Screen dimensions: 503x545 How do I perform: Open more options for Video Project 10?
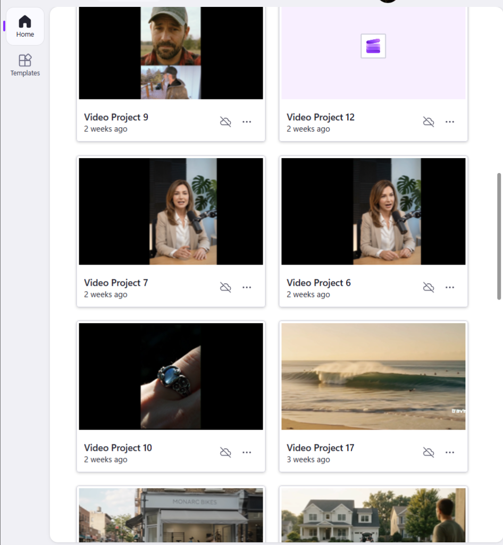tap(247, 452)
